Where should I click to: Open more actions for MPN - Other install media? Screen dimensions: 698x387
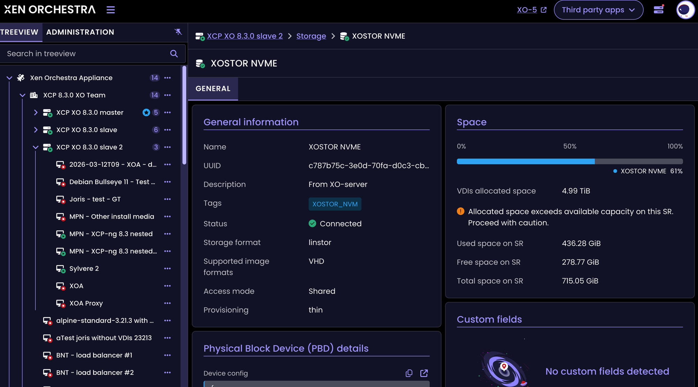[x=168, y=217]
